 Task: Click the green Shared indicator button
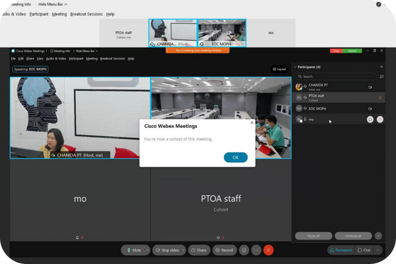click(352, 51)
